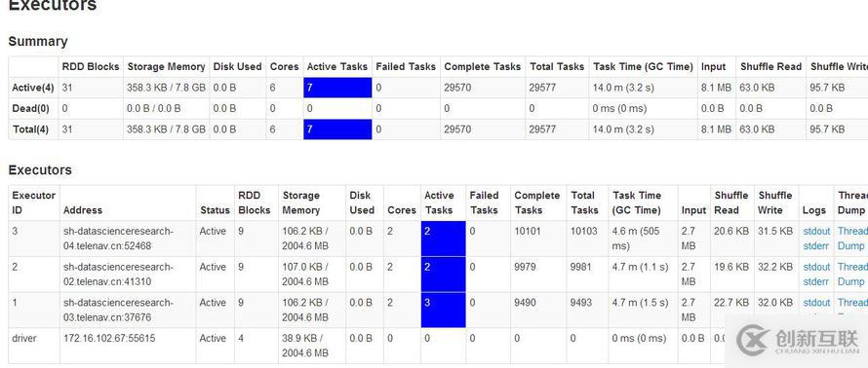Sort executors table by Disk Used header
868x368 pixels.
point(362,202)
